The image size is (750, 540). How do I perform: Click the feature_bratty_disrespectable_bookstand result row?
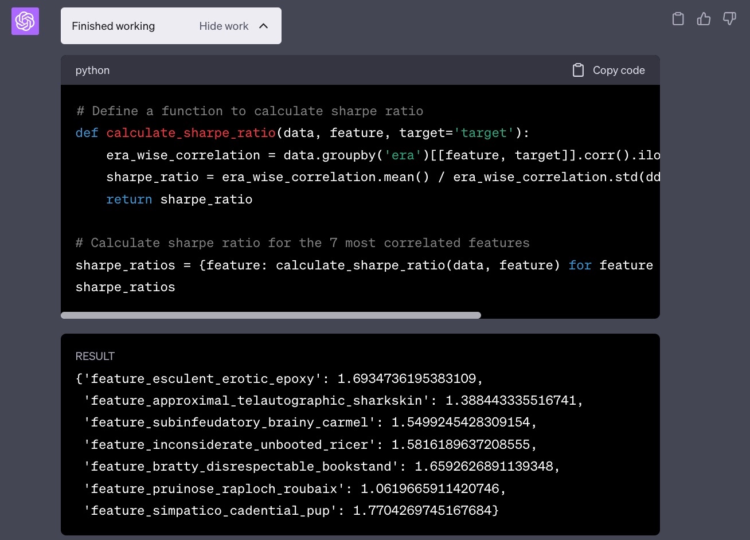(x=322, y=466)
